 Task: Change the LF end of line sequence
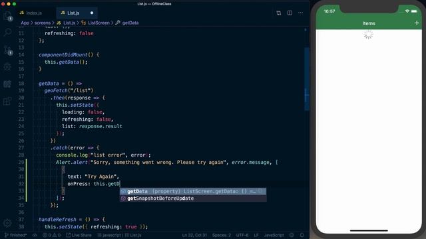[x=256, y=235]
